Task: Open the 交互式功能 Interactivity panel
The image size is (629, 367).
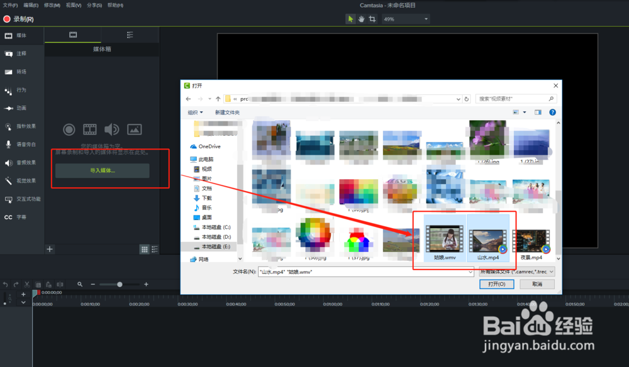Action: point(23,199)
